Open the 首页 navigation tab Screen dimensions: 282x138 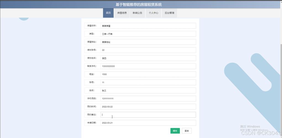[108, 13]
